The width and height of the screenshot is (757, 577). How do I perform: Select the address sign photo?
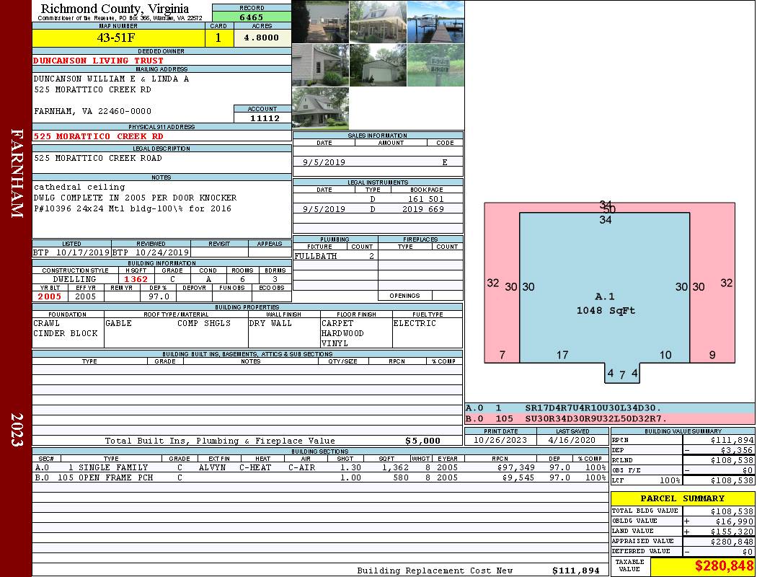tap(435, 65)
